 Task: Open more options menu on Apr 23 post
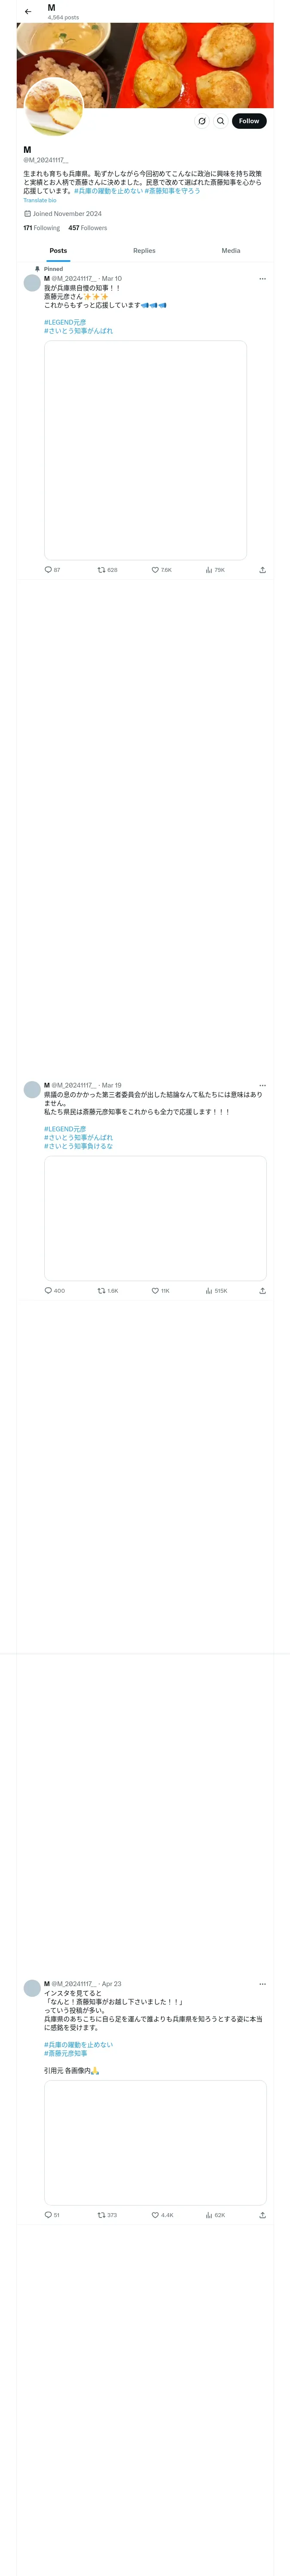pyautogui.click(x=263, y=1984)
